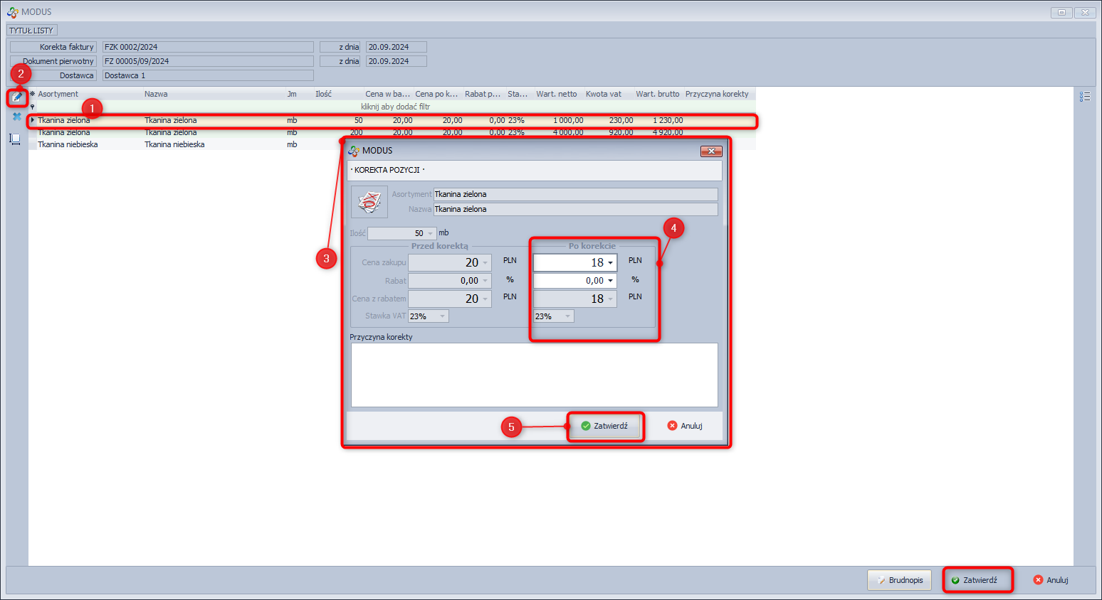Click the edit position pencil icon
The height and width of the screenshot is (600, 1102).
tap(16, 97)
